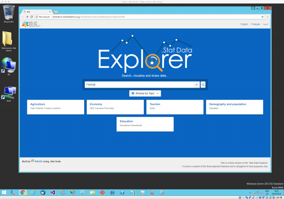Screen dimensions: 284x199
Task: Follow the SIS-CC footer link
Action: pyautogui.click(x=38, y=162)
